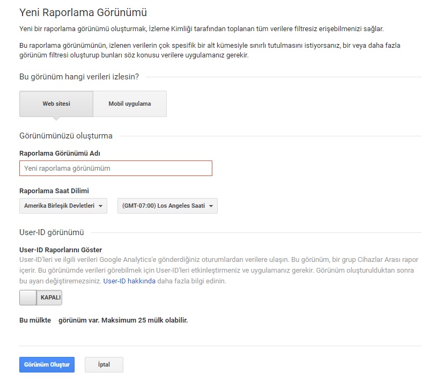428x380 pixels.
Task: Click the Yeni Raporlama Görünümü page title
Action: coord(83,12)
